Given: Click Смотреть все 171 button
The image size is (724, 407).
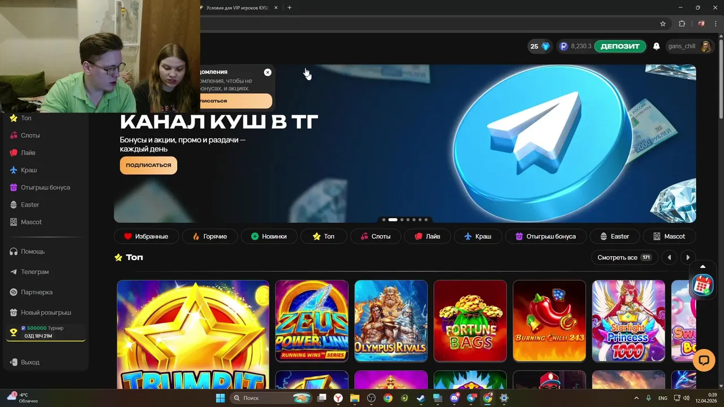Looking at the screenshot, I should pyautogui.click(x=624, y=257).
